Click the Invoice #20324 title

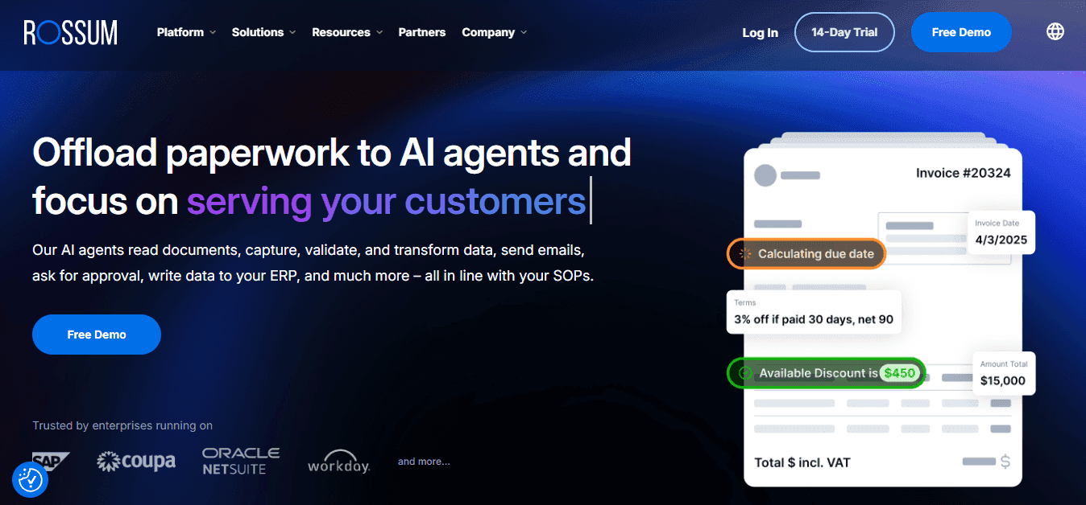coord(963,173)
